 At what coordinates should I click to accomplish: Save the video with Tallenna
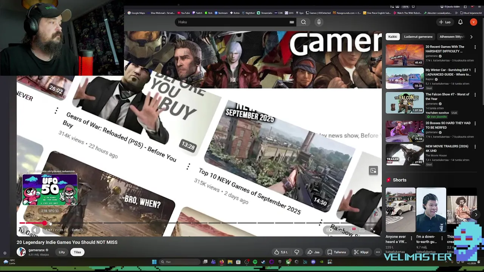click(337, 252)
